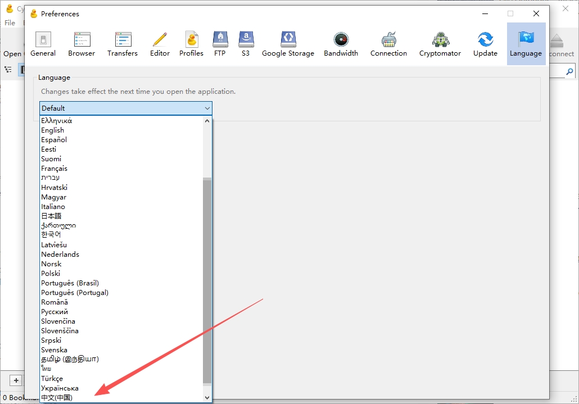Open the File menu behind the dialog

pyautogui.click(x=10, y=23)
